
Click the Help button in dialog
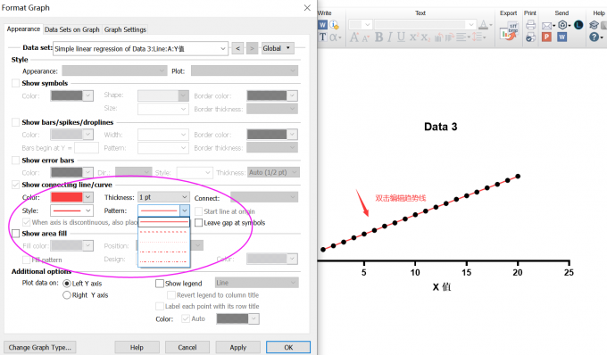coord(137,347)
